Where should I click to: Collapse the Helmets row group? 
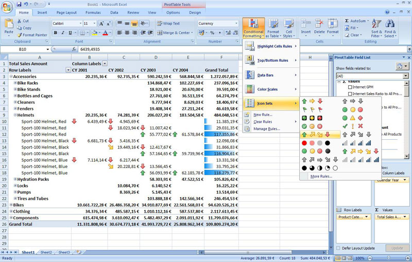tap(15, 115)
